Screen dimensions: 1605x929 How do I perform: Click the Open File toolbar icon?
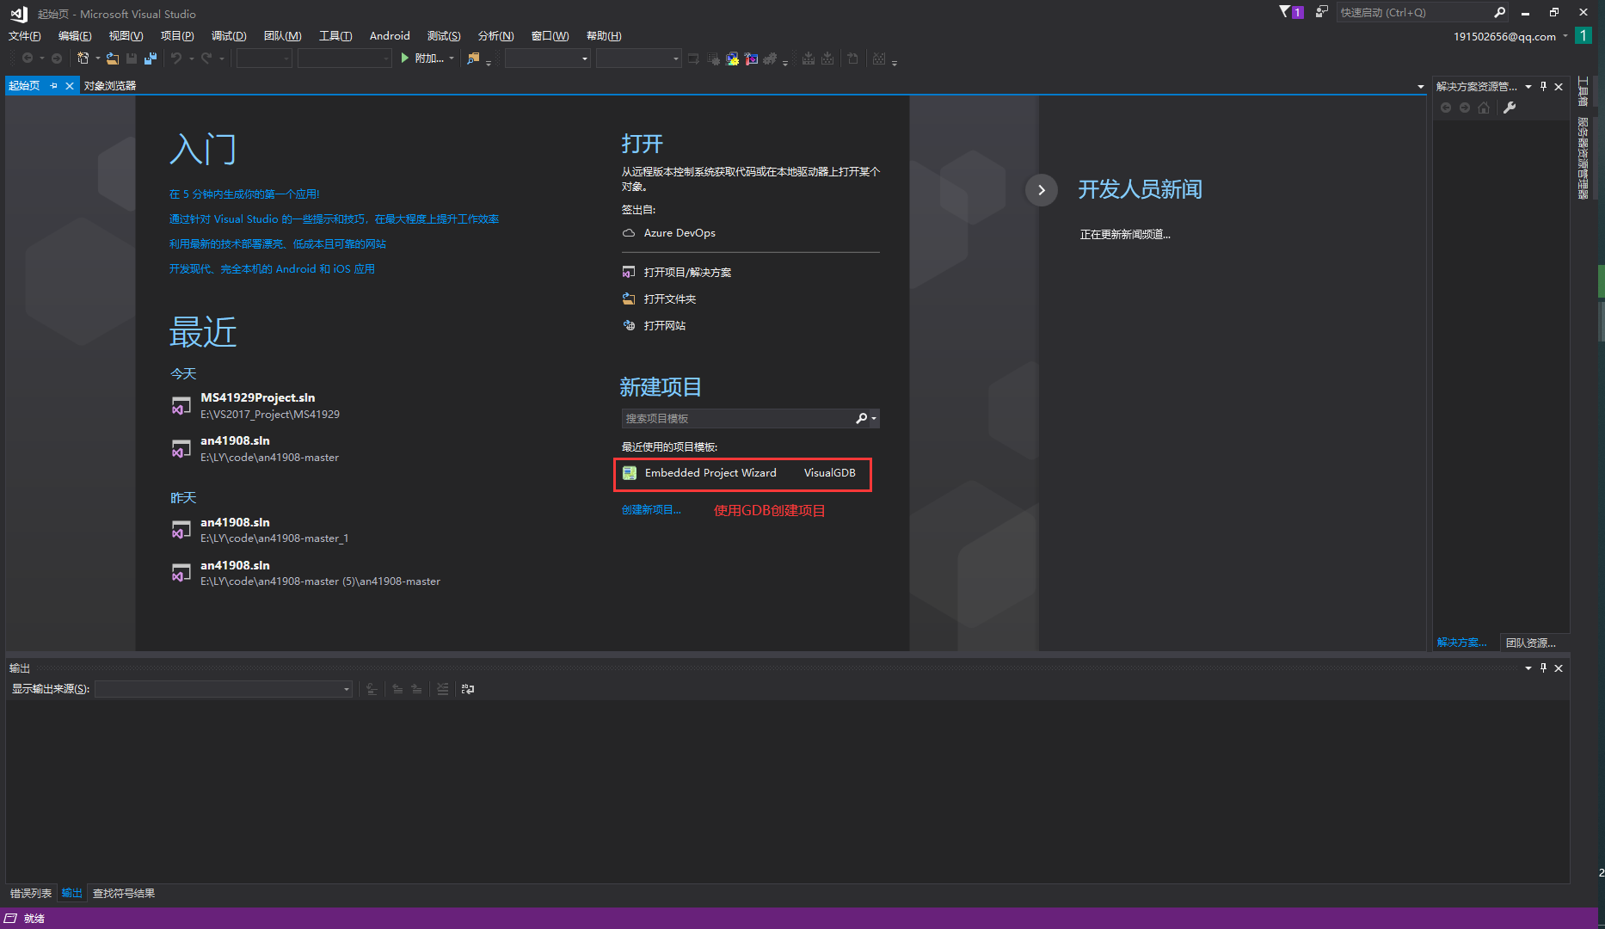[x=113, y=58]
